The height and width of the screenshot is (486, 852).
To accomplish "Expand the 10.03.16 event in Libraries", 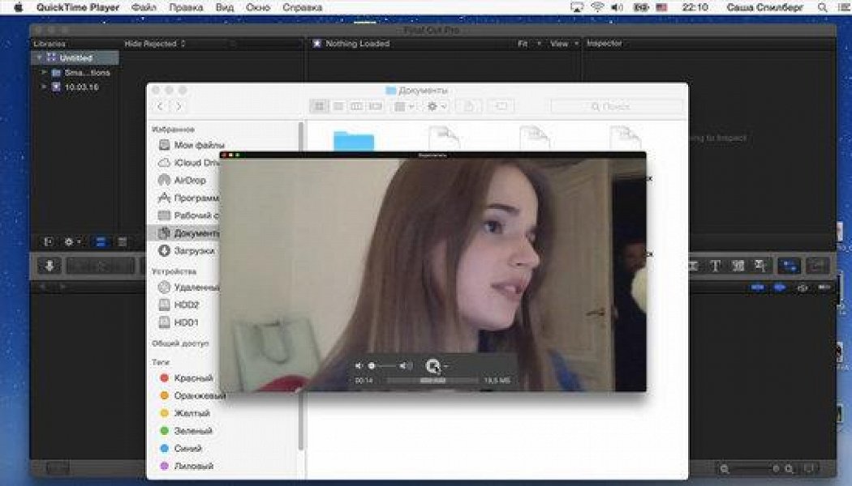I will (44, 87).
